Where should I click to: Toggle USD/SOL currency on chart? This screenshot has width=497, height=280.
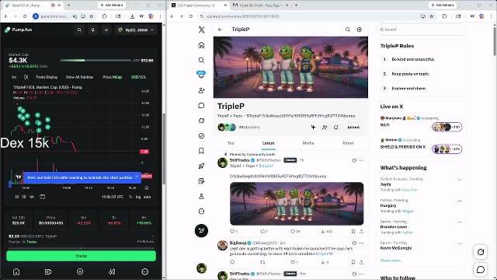pos(138,77)
